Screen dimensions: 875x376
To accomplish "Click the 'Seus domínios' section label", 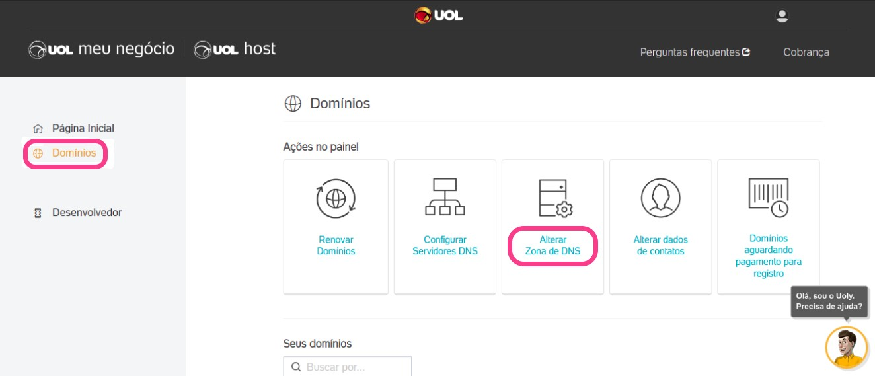I will coord(317,344).
